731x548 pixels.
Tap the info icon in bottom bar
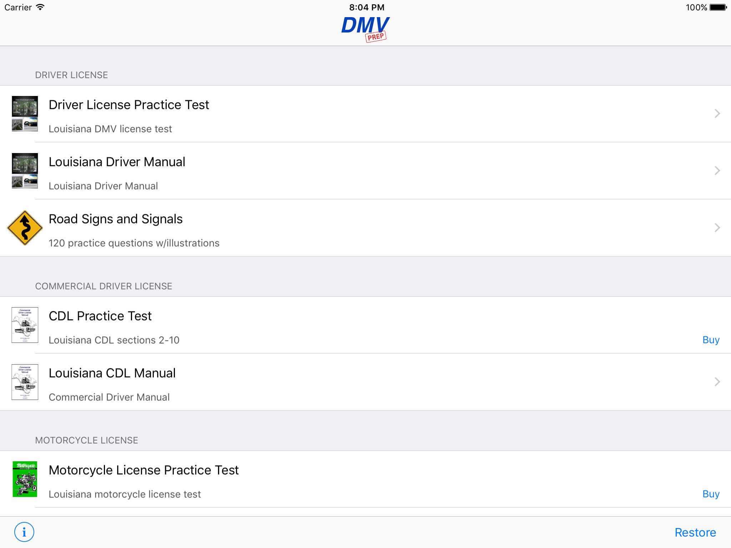pos(24,532)
